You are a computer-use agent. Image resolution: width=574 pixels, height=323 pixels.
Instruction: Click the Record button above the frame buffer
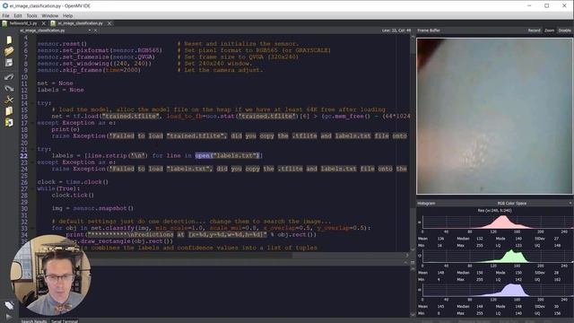(534, 31)
